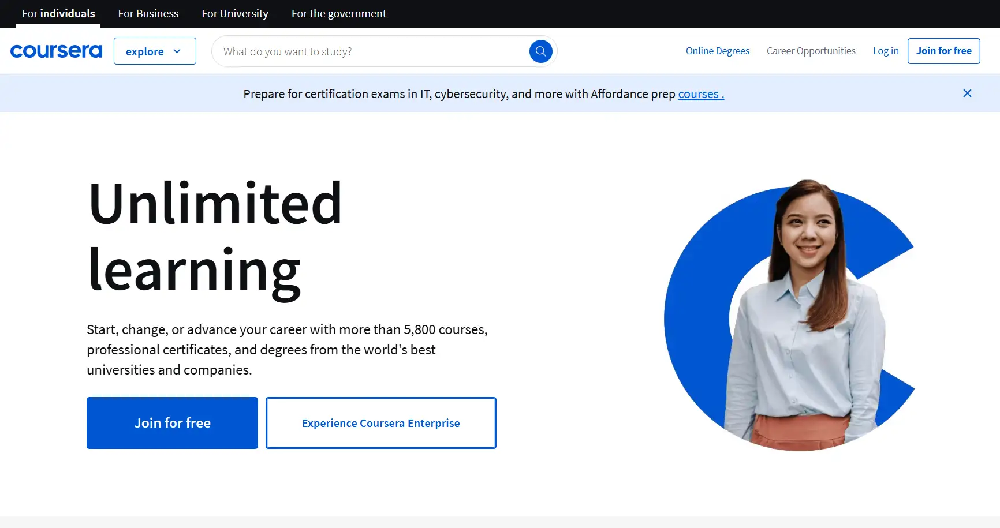Click the blue search magnifier icon
Image resolution: width=1000 pixels, height=528 pixels.
[x=540, y=51]
